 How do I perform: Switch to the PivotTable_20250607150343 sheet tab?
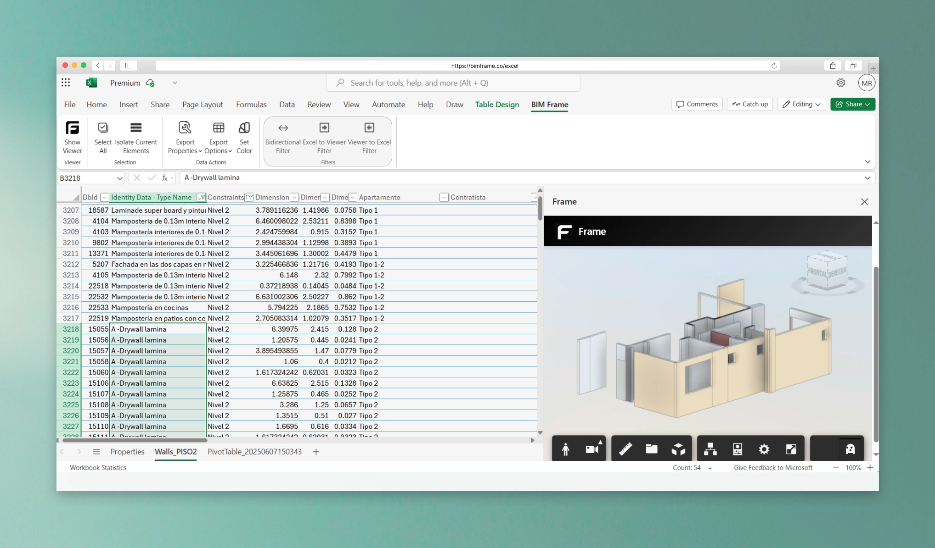[x=254, y=452]
